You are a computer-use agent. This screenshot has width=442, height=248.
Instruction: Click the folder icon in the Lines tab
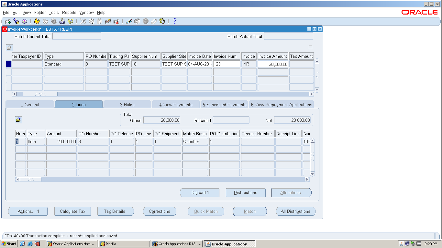coord(18,120)
